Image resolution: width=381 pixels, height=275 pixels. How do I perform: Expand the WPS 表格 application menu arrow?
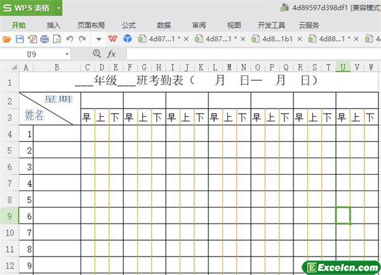pos(58,8)
